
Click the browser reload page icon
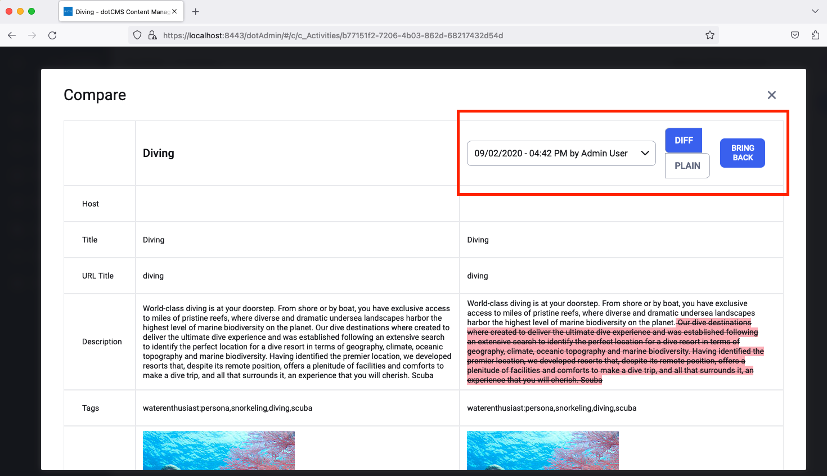(52, 35)
